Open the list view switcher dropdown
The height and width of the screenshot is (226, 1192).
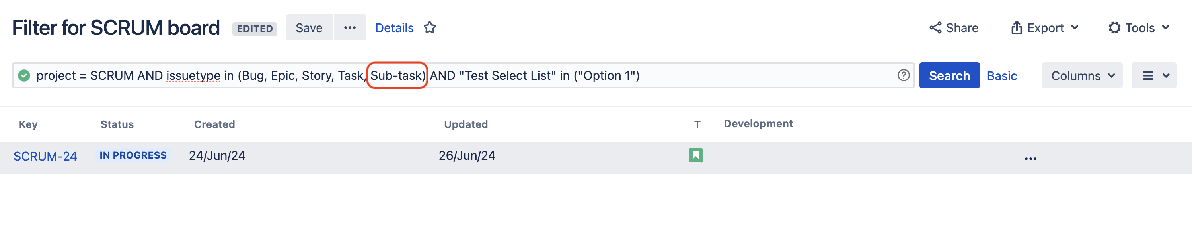pyautogui.click(x=1153, y=76)
